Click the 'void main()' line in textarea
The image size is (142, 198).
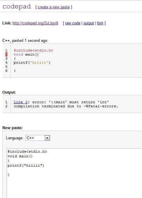click(20, 156)
